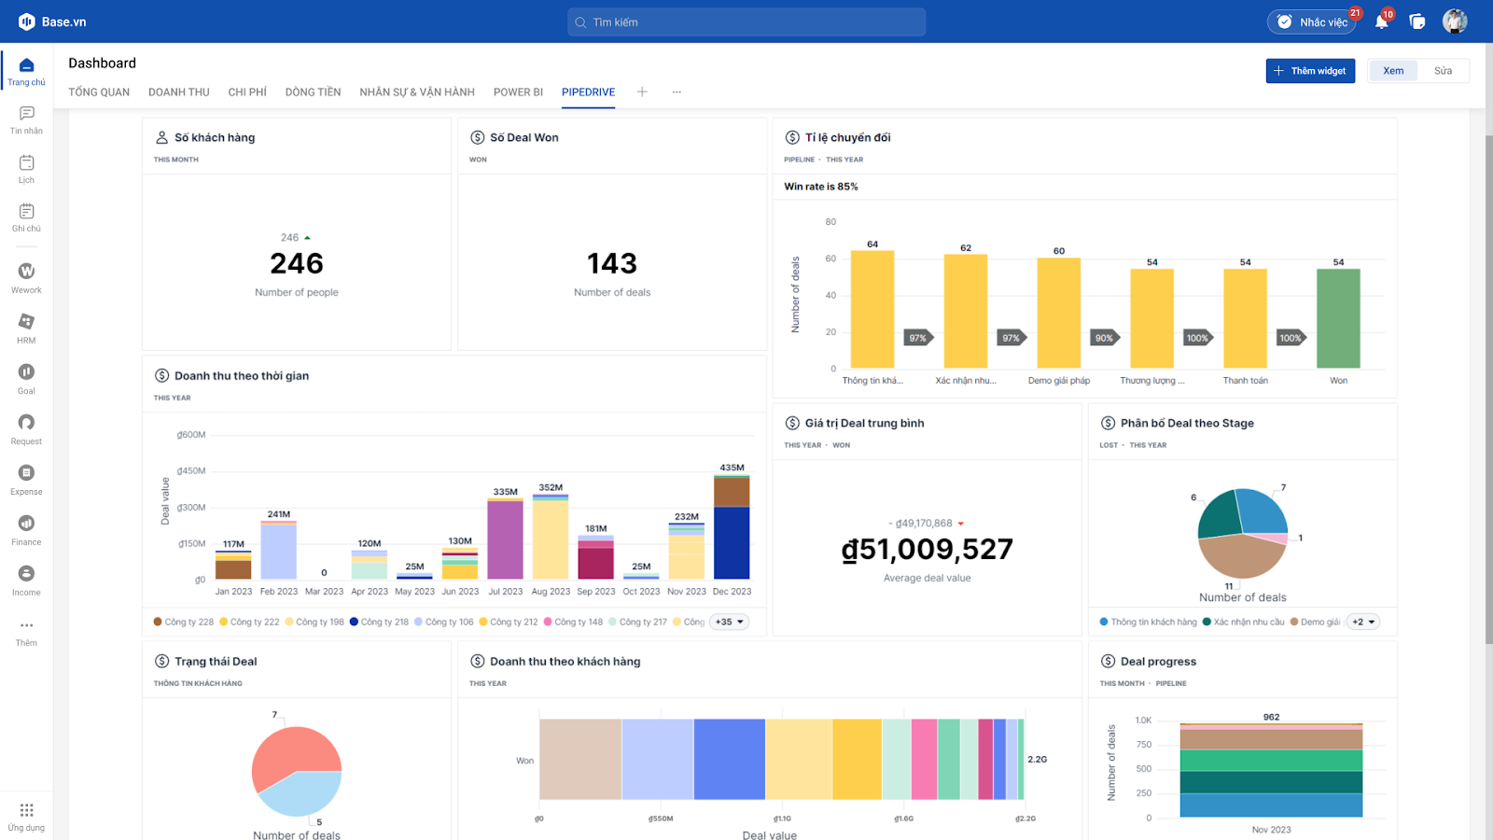Image resolution: width=1493 pixels, height=840 pixels.
Task: Toggle Công ty 228 legend series
Action: pos(184,622)
